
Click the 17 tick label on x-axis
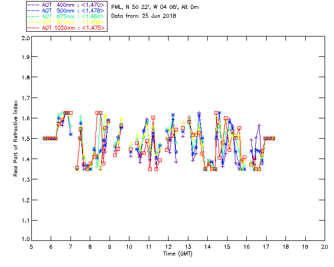266,247
